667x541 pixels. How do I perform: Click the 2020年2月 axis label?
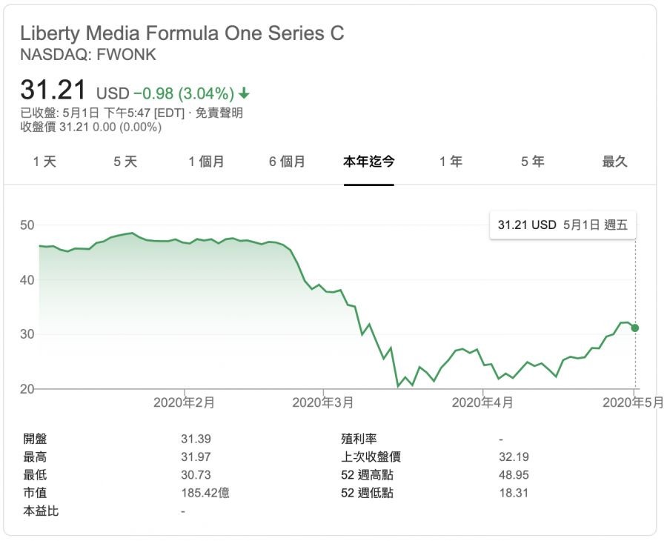(x=184, y=402)
